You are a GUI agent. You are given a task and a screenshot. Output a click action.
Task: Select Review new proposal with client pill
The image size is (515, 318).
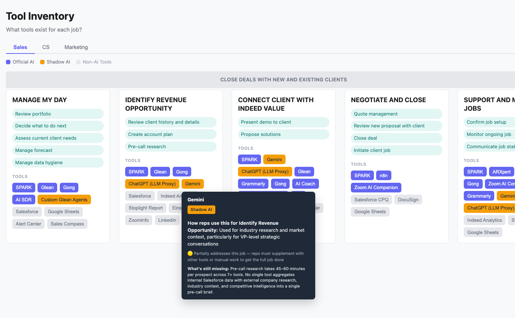pyautogui.click(x=397, y=126)
